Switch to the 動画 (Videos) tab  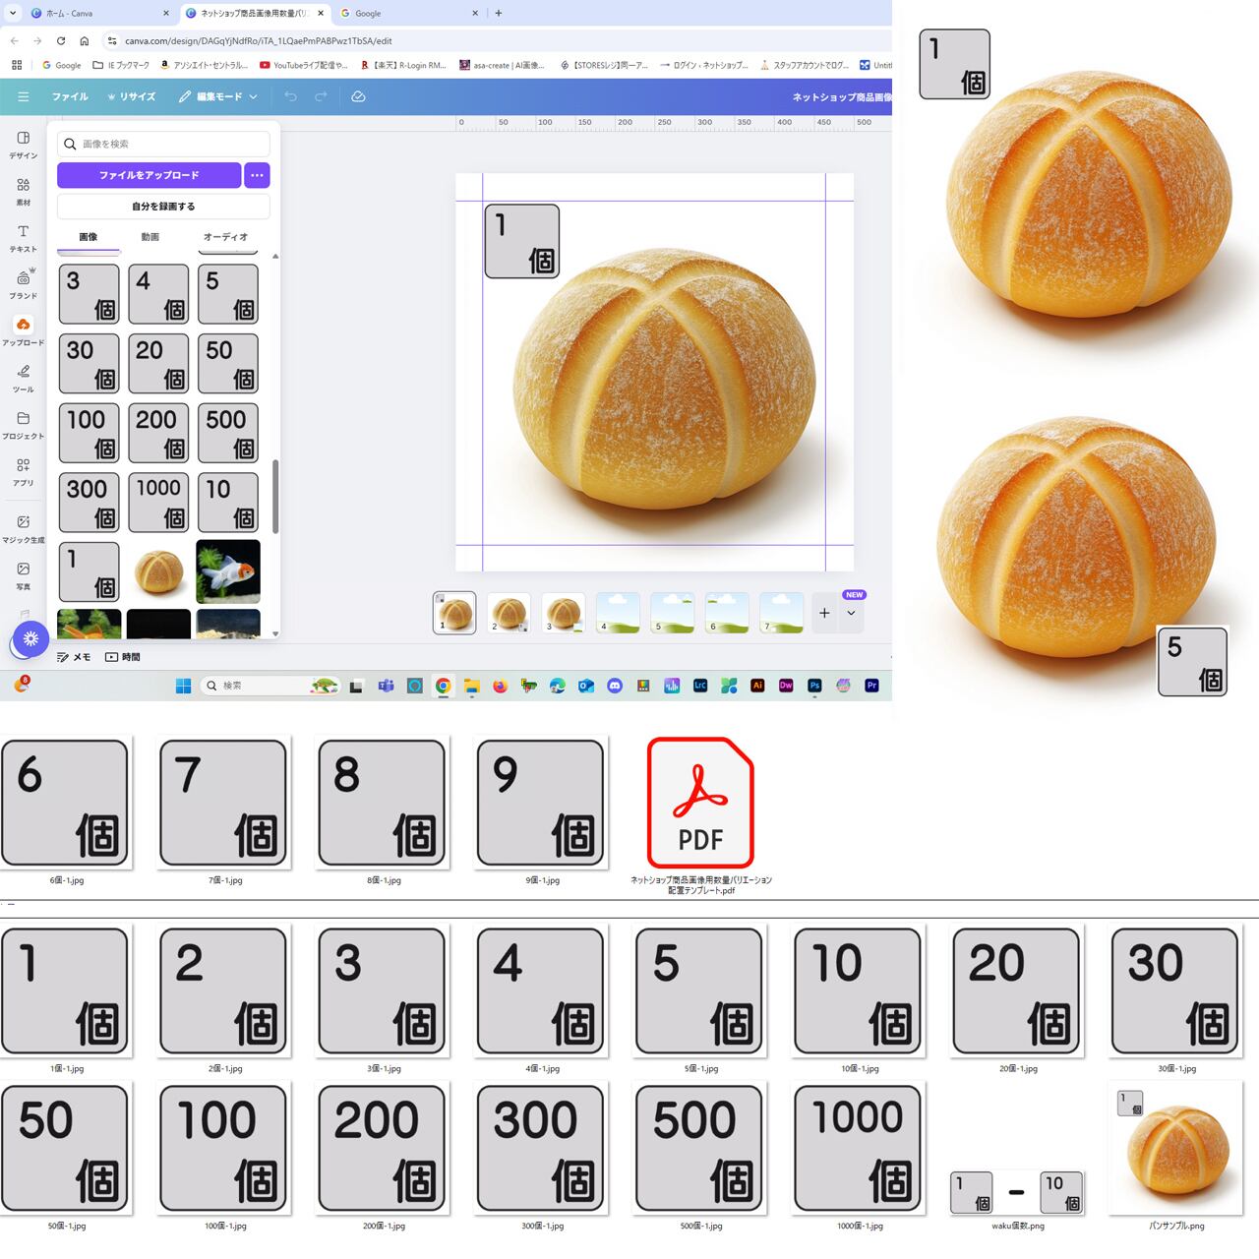click(x=150, y=237)
